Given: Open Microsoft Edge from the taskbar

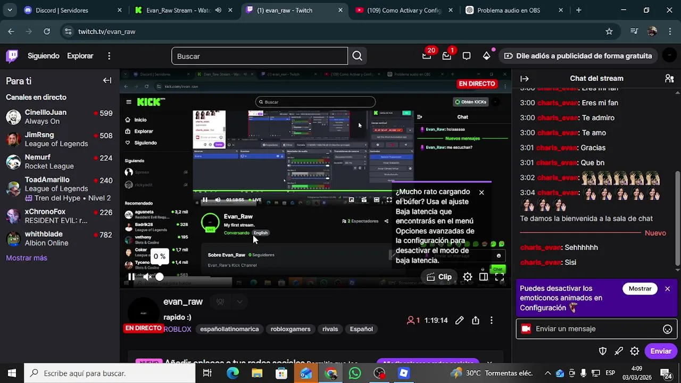Looking at the screenshot, I should (232, 373).
